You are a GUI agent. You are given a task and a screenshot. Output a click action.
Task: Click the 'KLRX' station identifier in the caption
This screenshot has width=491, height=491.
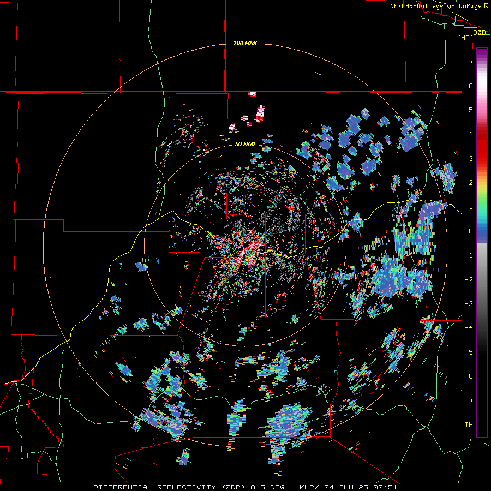point(310,487)
